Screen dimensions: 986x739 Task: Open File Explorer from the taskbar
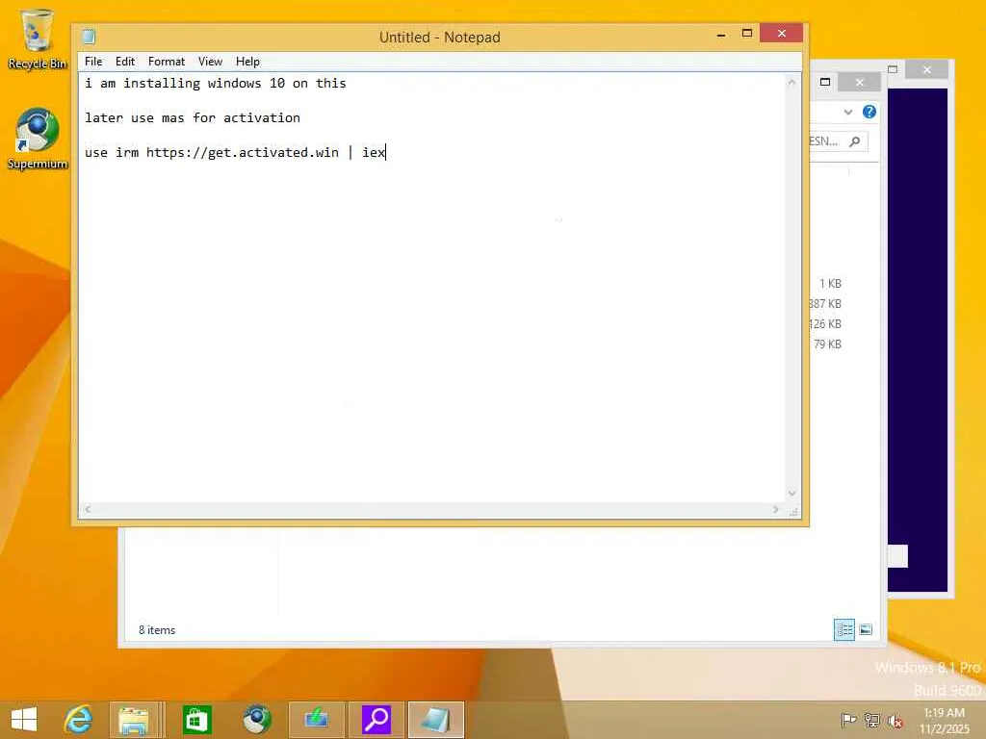[x=134, y=720]
